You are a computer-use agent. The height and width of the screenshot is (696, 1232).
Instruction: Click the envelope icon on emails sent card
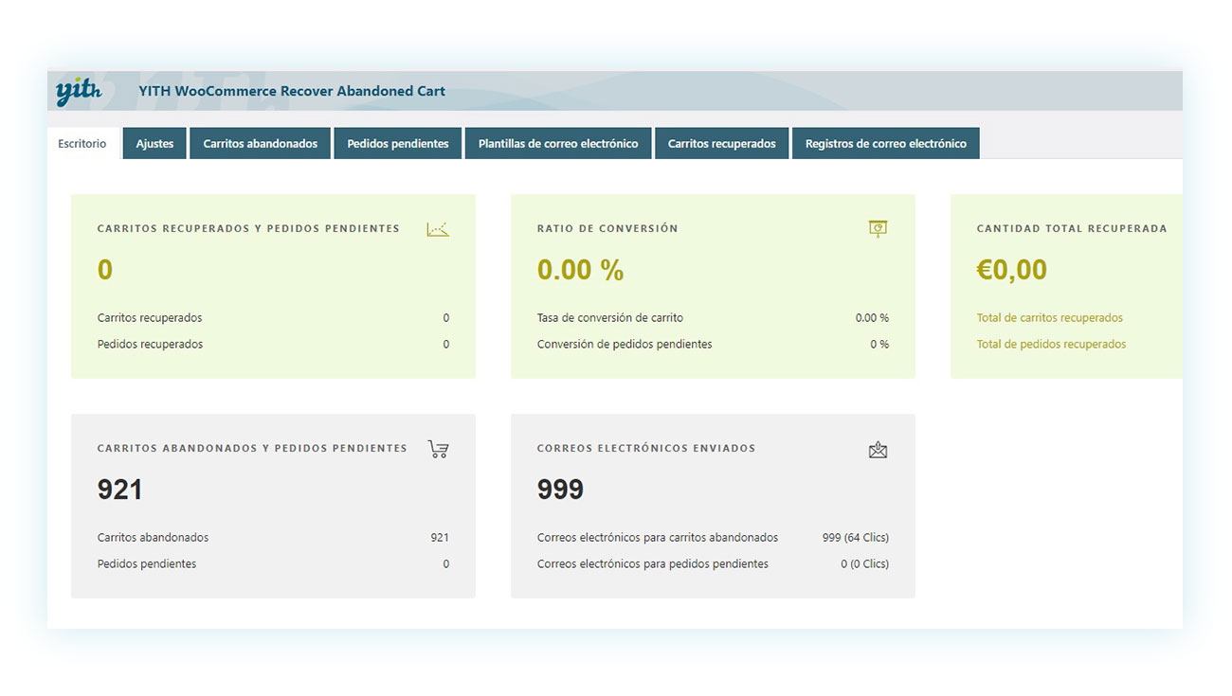coord(878,450)
